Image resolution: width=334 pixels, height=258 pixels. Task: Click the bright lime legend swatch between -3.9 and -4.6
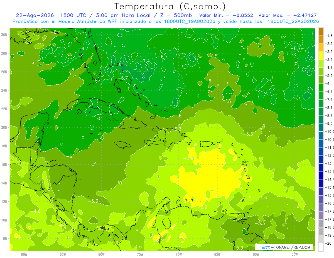321,63
